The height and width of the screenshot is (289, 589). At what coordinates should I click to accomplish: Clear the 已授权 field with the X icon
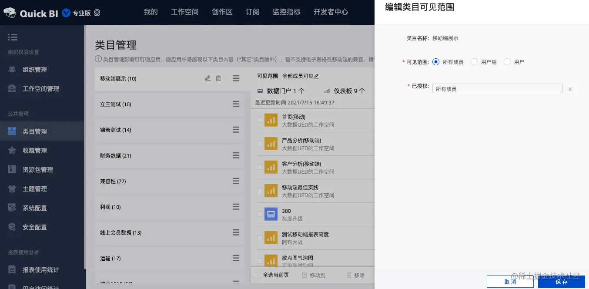[570, 89]
